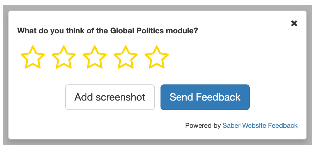Rate the module four stars
This screenshot has height=150, width=316.
click(x=126, y=57)
